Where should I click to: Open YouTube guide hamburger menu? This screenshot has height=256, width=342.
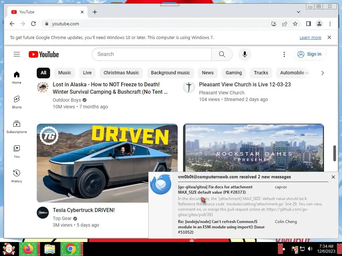click(17, 54)
